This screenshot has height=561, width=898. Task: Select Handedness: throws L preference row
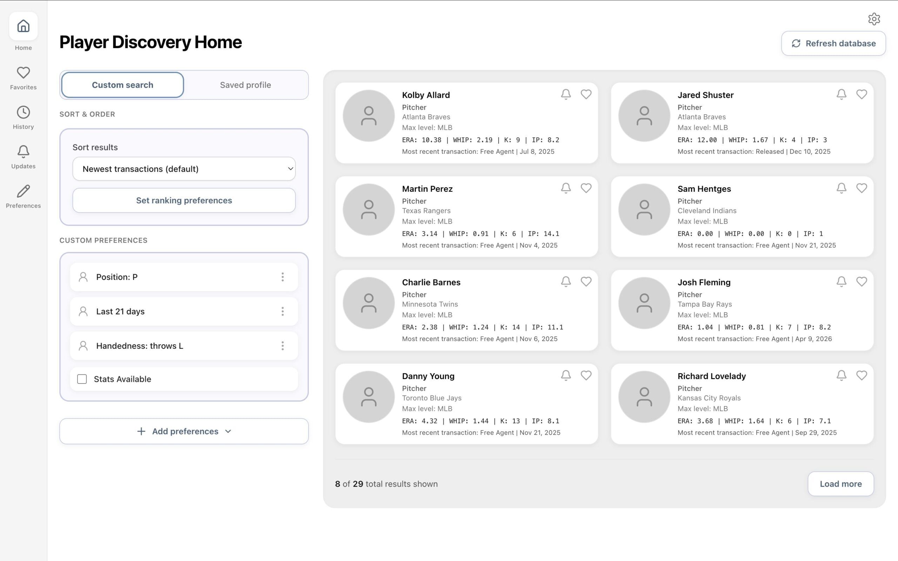(184, 346)
